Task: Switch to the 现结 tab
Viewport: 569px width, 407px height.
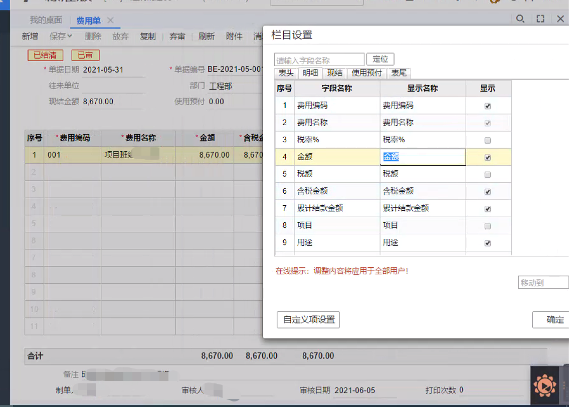Action: 335,73
